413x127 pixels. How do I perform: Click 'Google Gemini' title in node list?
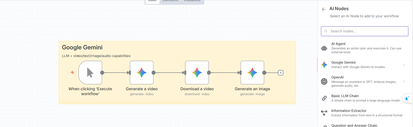pyautogui.click(x=344, y=63)
